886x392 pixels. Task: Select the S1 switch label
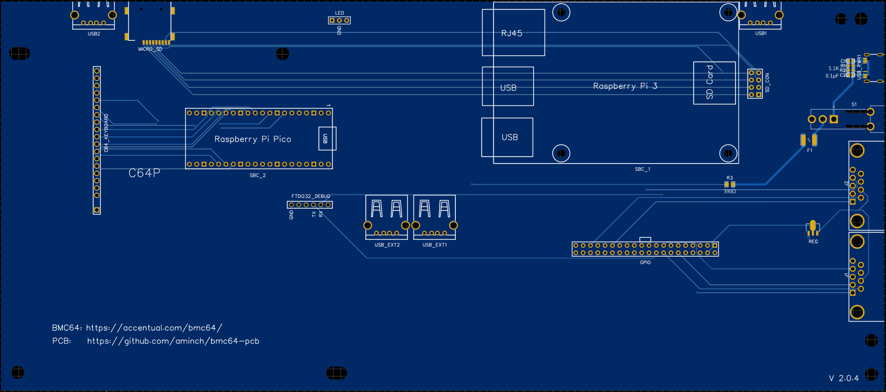[x=854, y=105]
